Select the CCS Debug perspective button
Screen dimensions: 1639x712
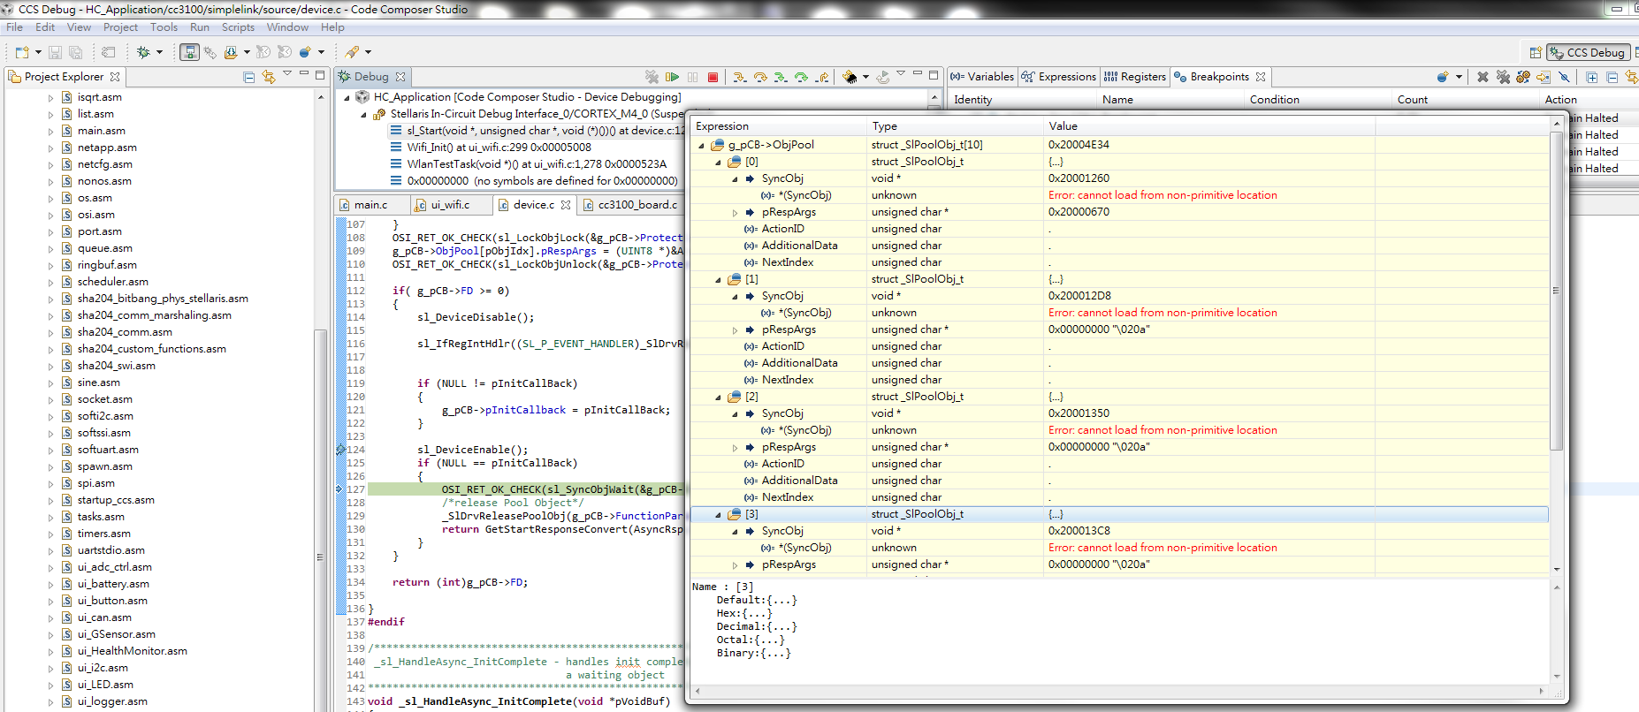1588,52
